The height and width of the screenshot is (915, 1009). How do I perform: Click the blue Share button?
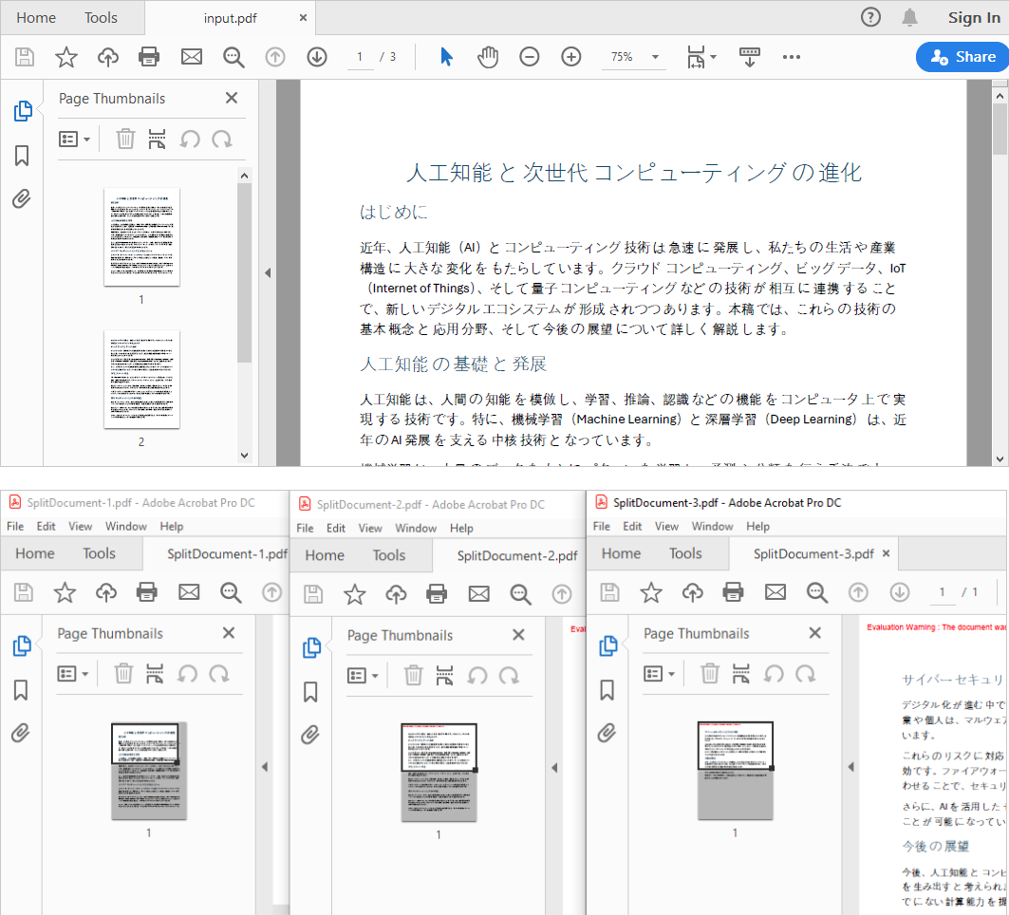(962, 57)
